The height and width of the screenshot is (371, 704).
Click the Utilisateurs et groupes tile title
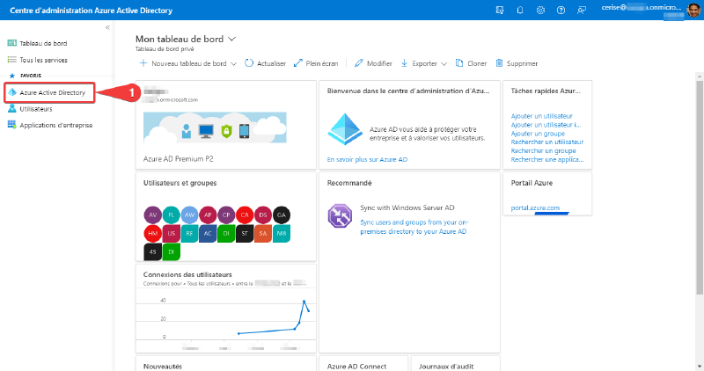(180, 183)
